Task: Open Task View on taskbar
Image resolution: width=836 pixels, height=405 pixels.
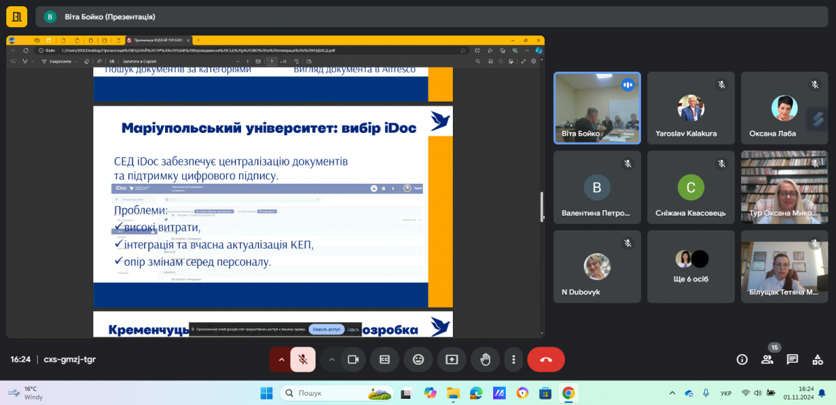Action: [x=406, y=393]
